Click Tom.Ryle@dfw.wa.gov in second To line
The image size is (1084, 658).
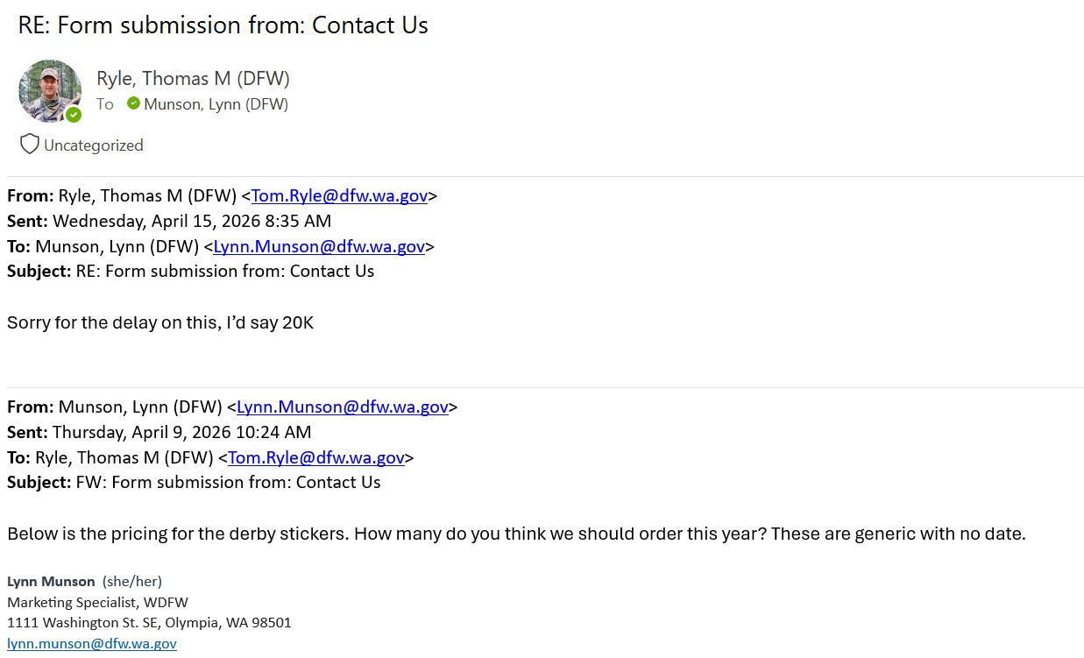pos(316,457)
